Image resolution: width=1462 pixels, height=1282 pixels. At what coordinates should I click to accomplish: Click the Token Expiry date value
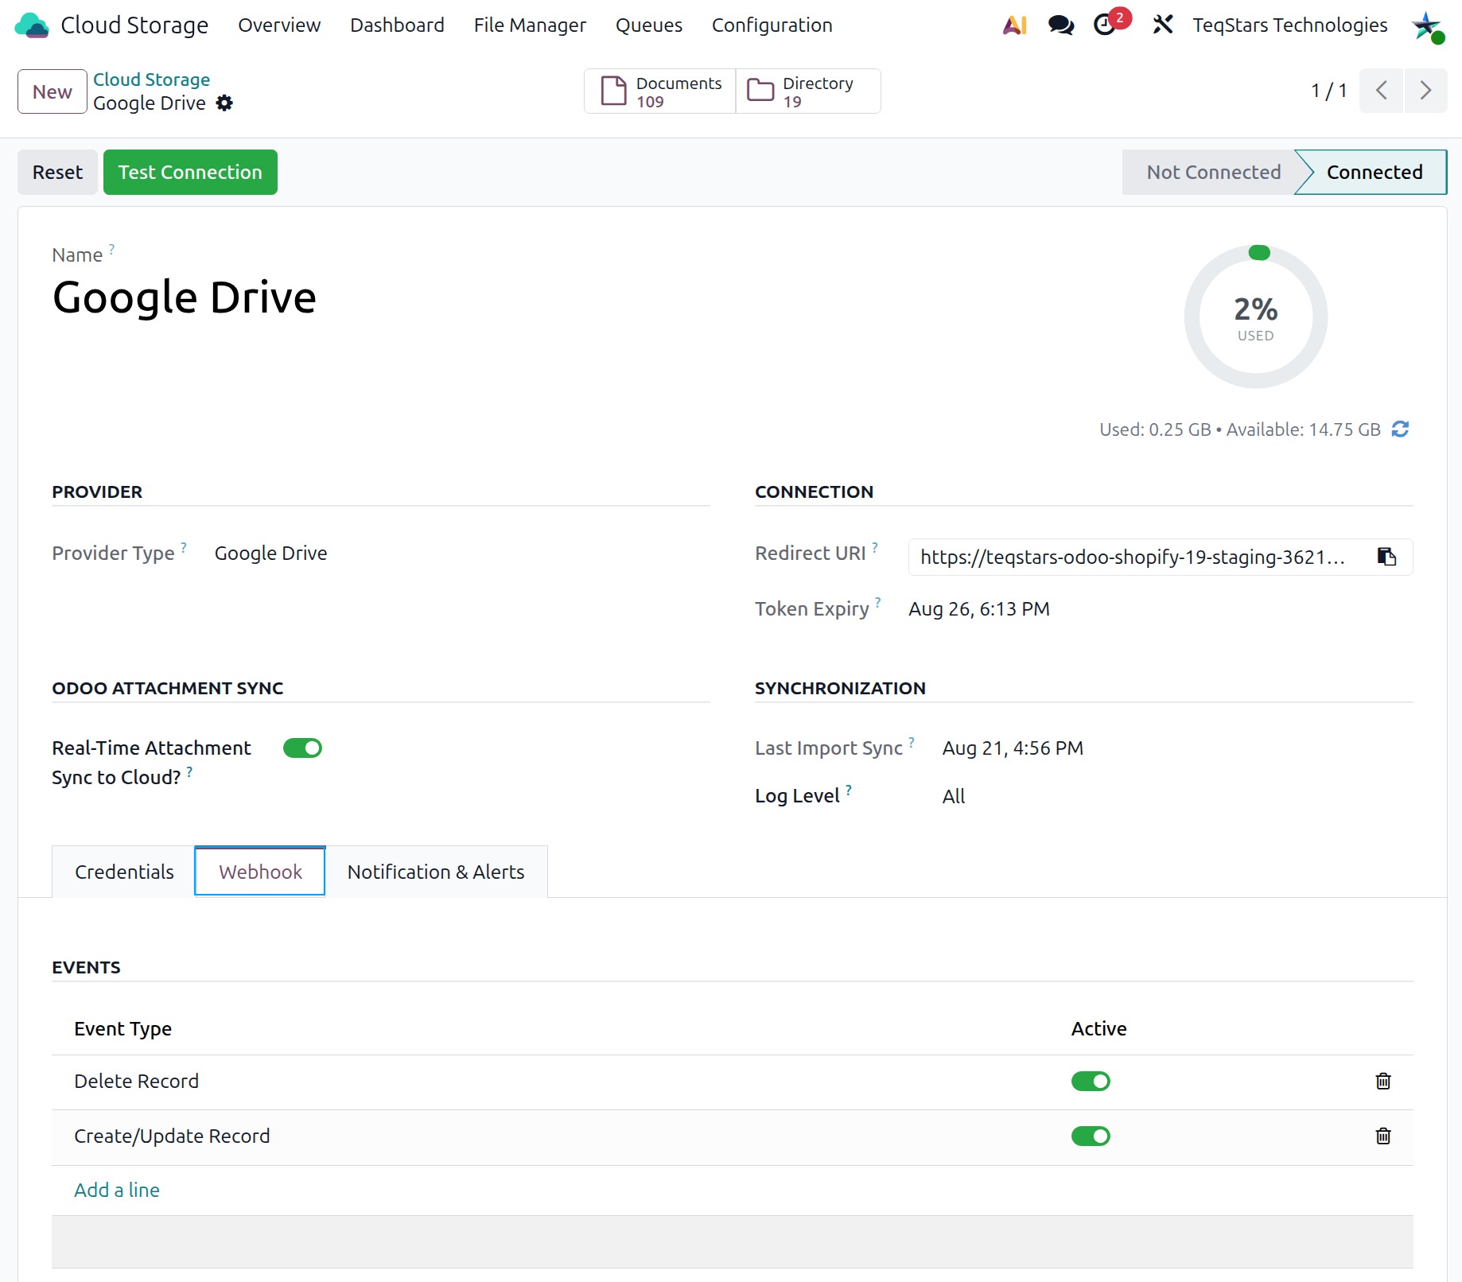pos(979,609)
